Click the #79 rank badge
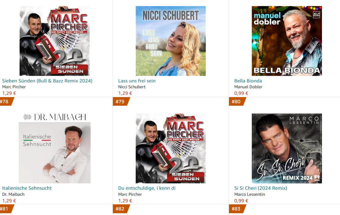 (121, 102)
